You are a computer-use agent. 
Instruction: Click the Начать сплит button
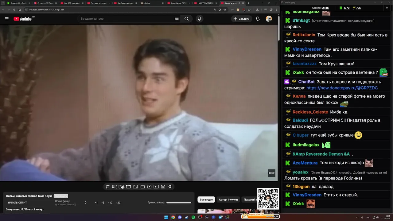pos(18,203)
